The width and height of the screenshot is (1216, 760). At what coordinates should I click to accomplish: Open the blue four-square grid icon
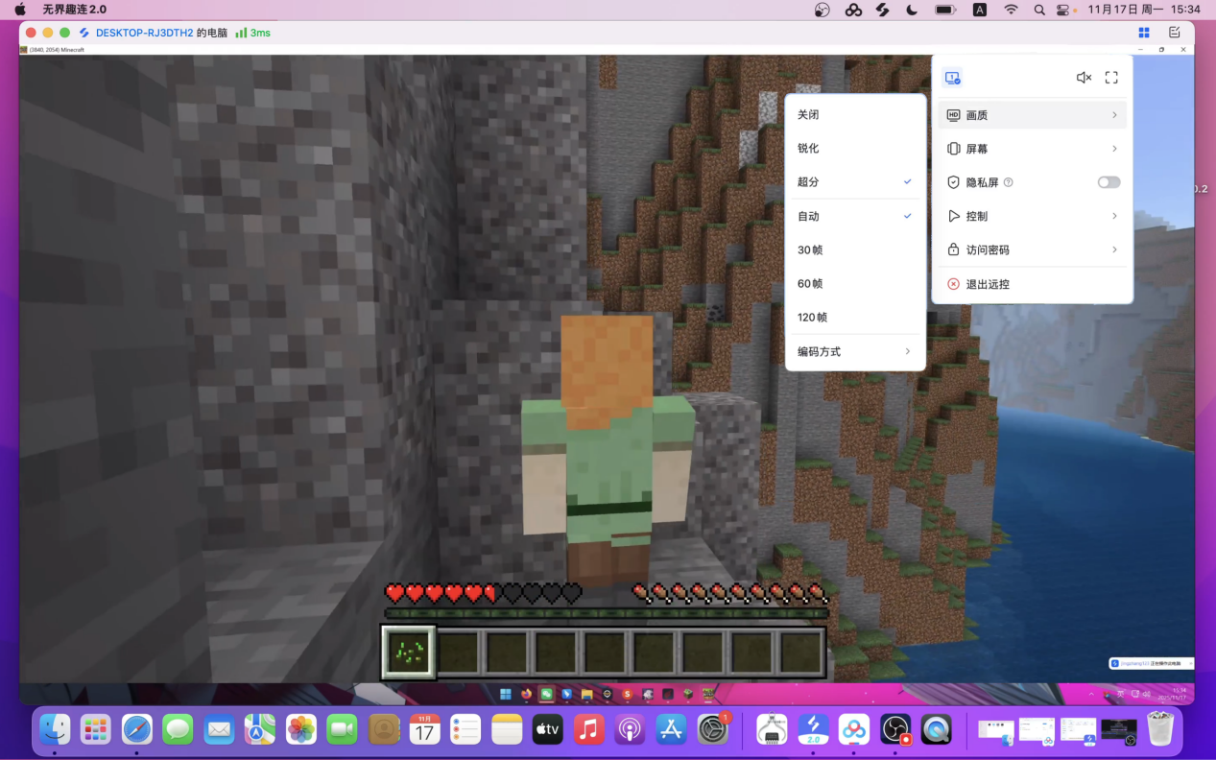tap(1144, 33)
